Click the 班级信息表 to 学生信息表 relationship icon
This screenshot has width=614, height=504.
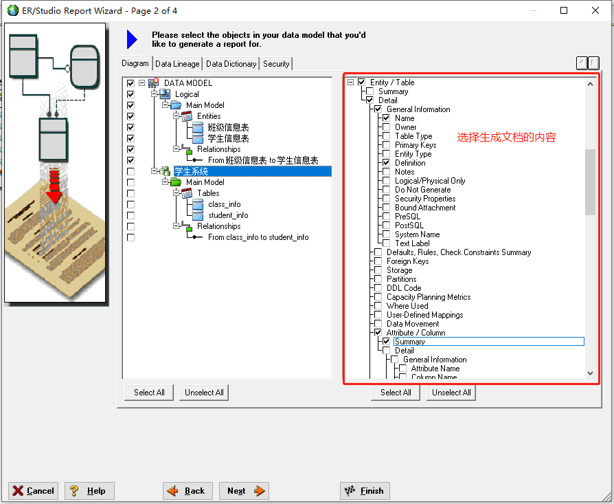(x=197, y=160)
